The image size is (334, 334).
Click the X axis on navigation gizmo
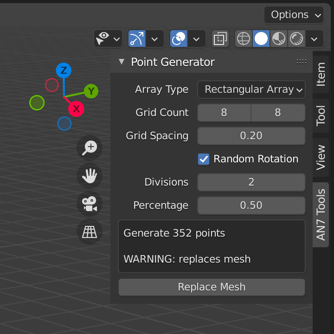(76, 109)
